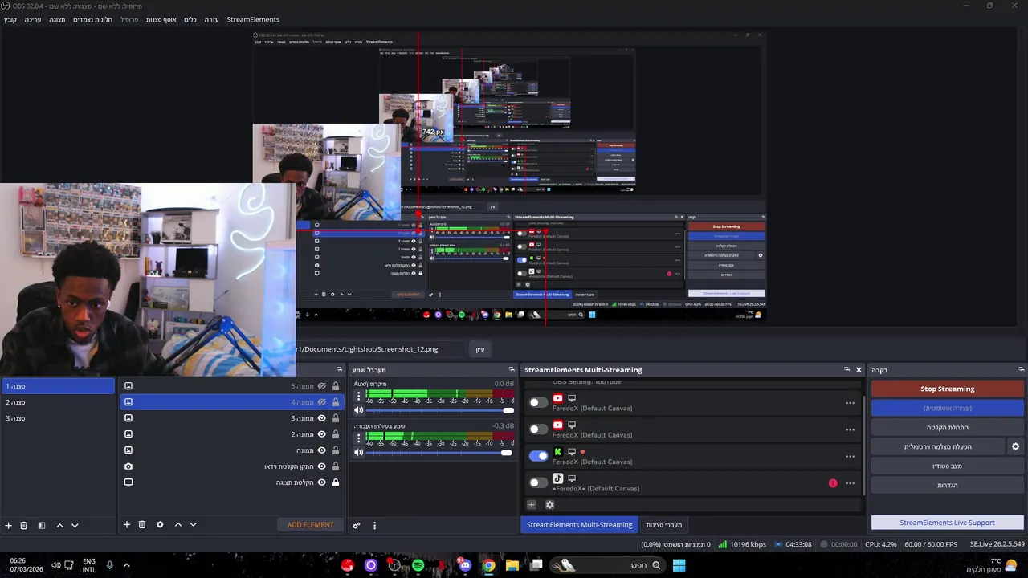Hide the תמונה 3 source eye
Viewport: 1028px width, 578px height.
[x=321, y=418]
